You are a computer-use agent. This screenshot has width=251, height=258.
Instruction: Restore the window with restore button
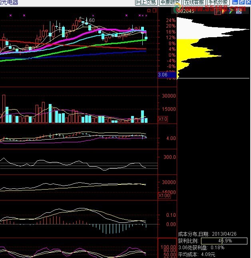[x=242, y=2]
